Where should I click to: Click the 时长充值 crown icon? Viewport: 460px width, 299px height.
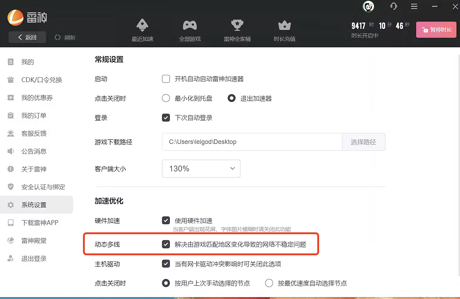pos(285,26)
